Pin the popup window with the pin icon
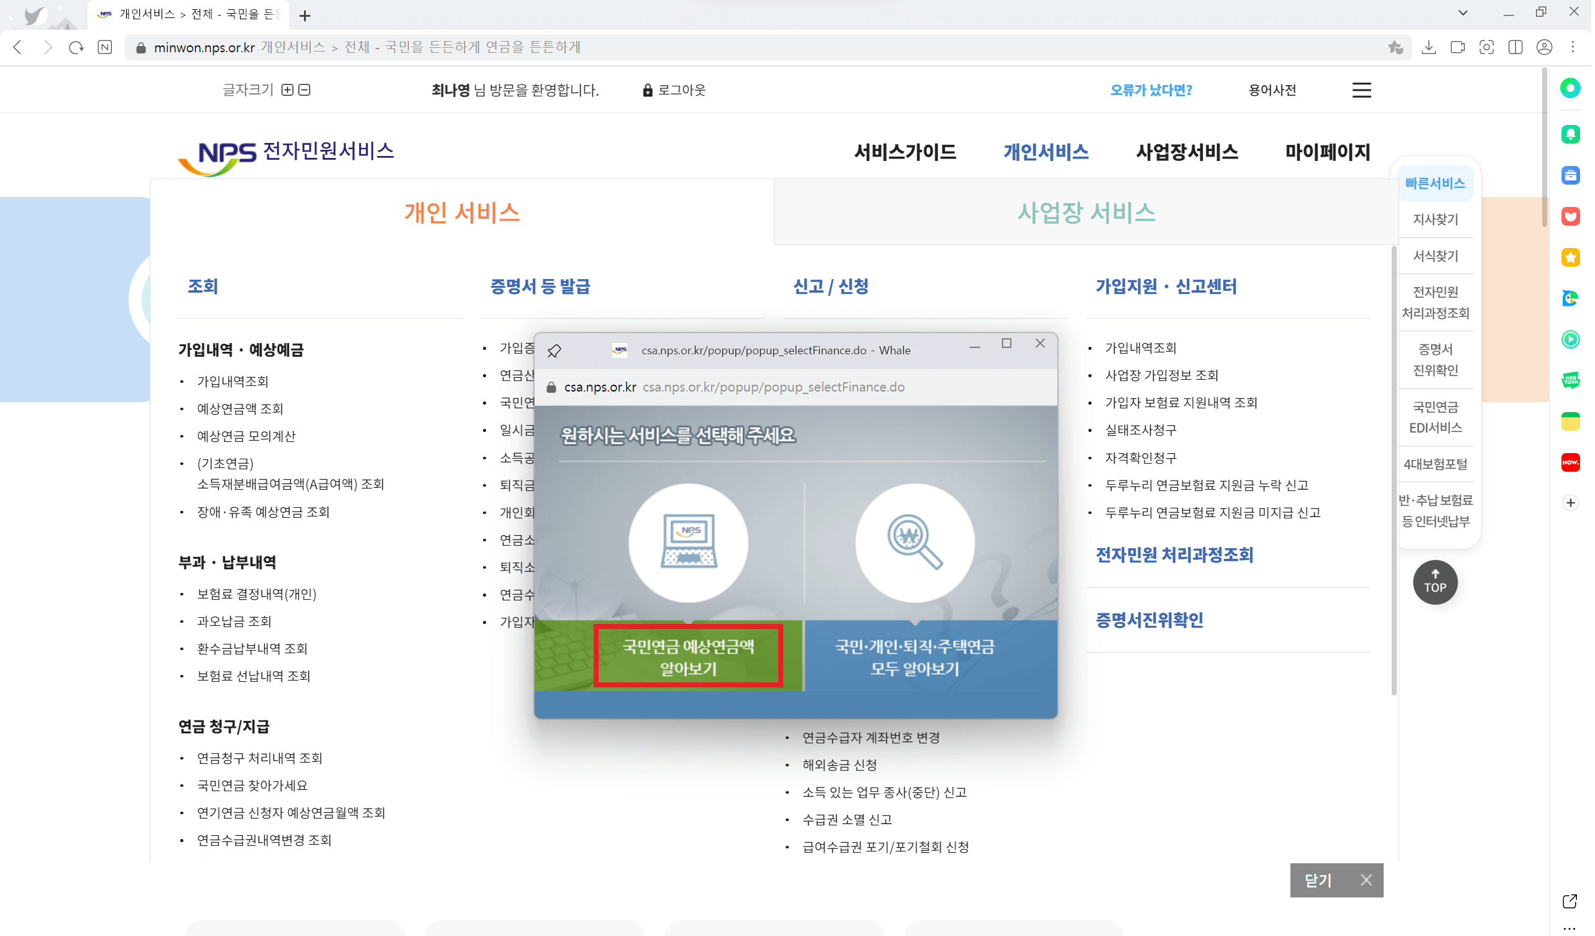The height and width of the screenshot is (936, 1595). pos(555,349)
